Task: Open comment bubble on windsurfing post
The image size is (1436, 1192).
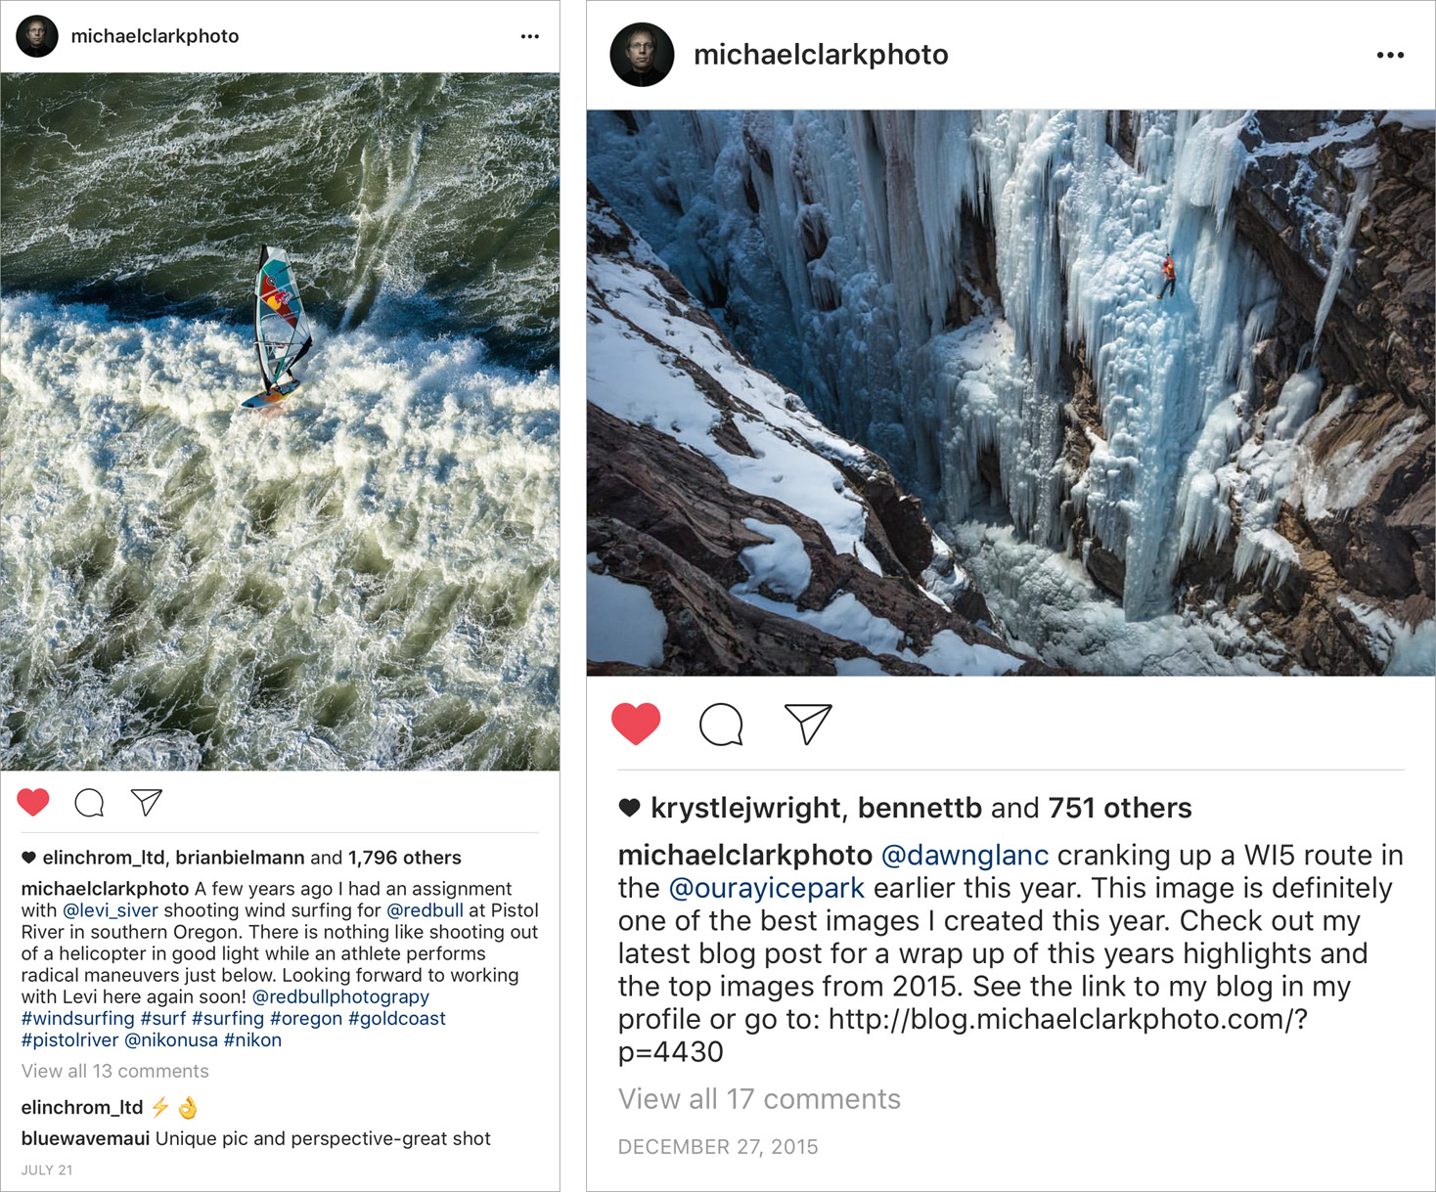Action: [x=89, y=803]
